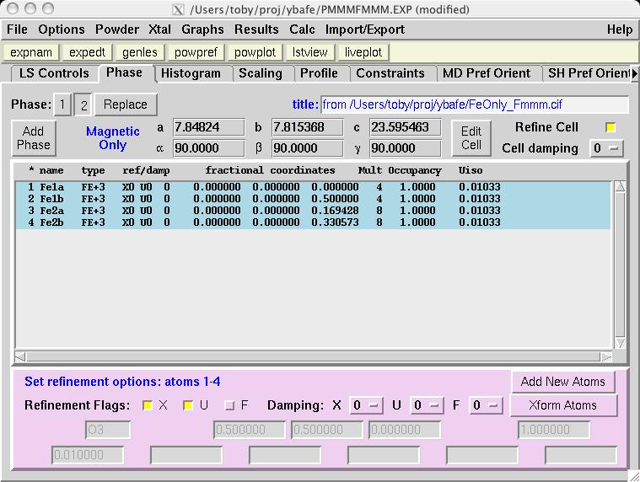
Task: Click the 1.000000 occupancy field
Action: 554,430
